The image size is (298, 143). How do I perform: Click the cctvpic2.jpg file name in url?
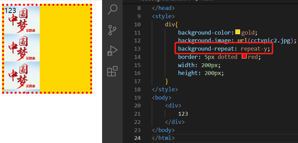(x=271, y=41)
